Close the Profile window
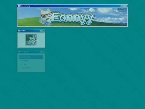145x109 pixels. coord(44,31)
